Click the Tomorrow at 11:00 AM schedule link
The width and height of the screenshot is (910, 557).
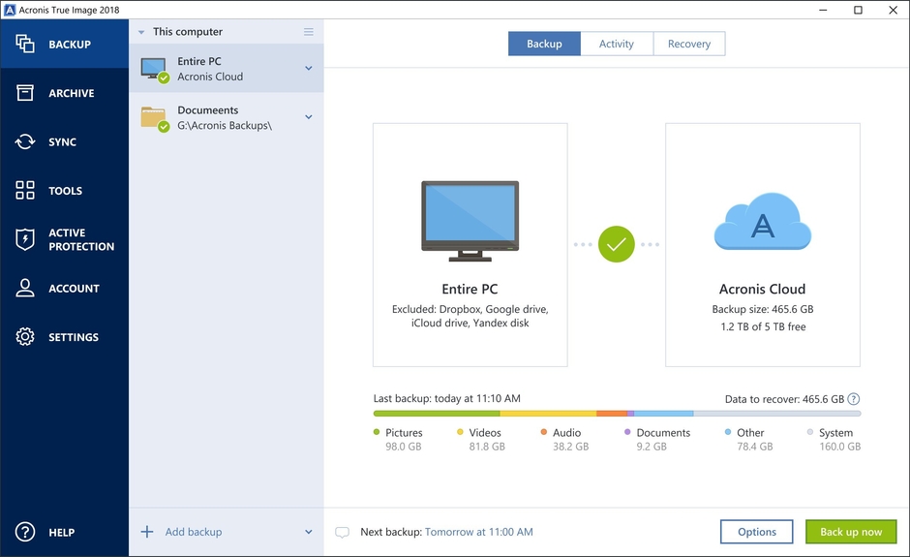tap(479, 532)
